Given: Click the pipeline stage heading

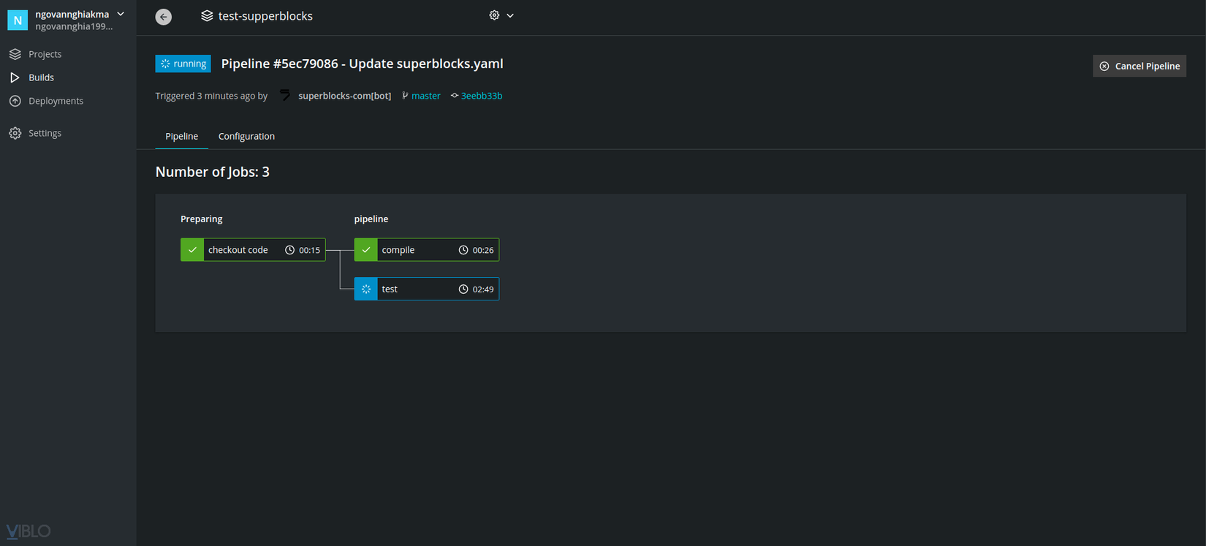Looking at the screenshot, I should tap(371, 219).
